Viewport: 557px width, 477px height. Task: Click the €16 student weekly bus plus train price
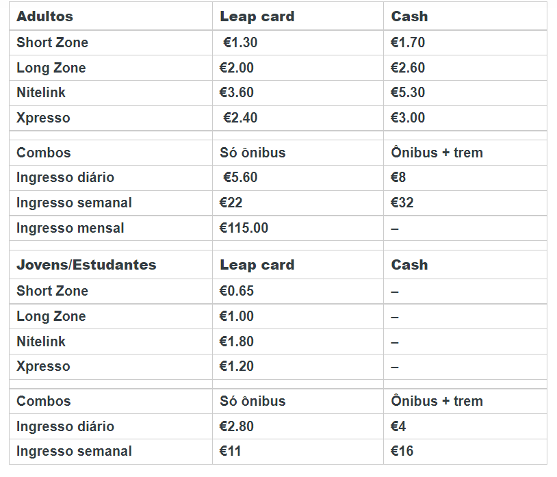pos(402,451)
